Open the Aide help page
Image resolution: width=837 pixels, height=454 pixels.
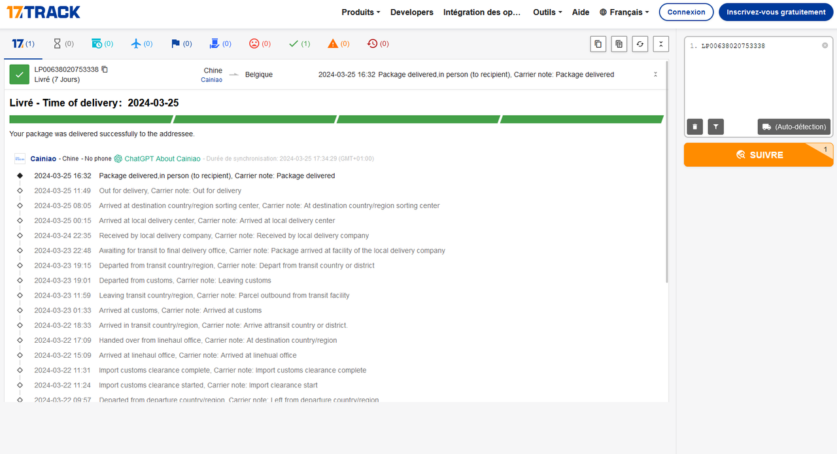[x=581, y=12]
